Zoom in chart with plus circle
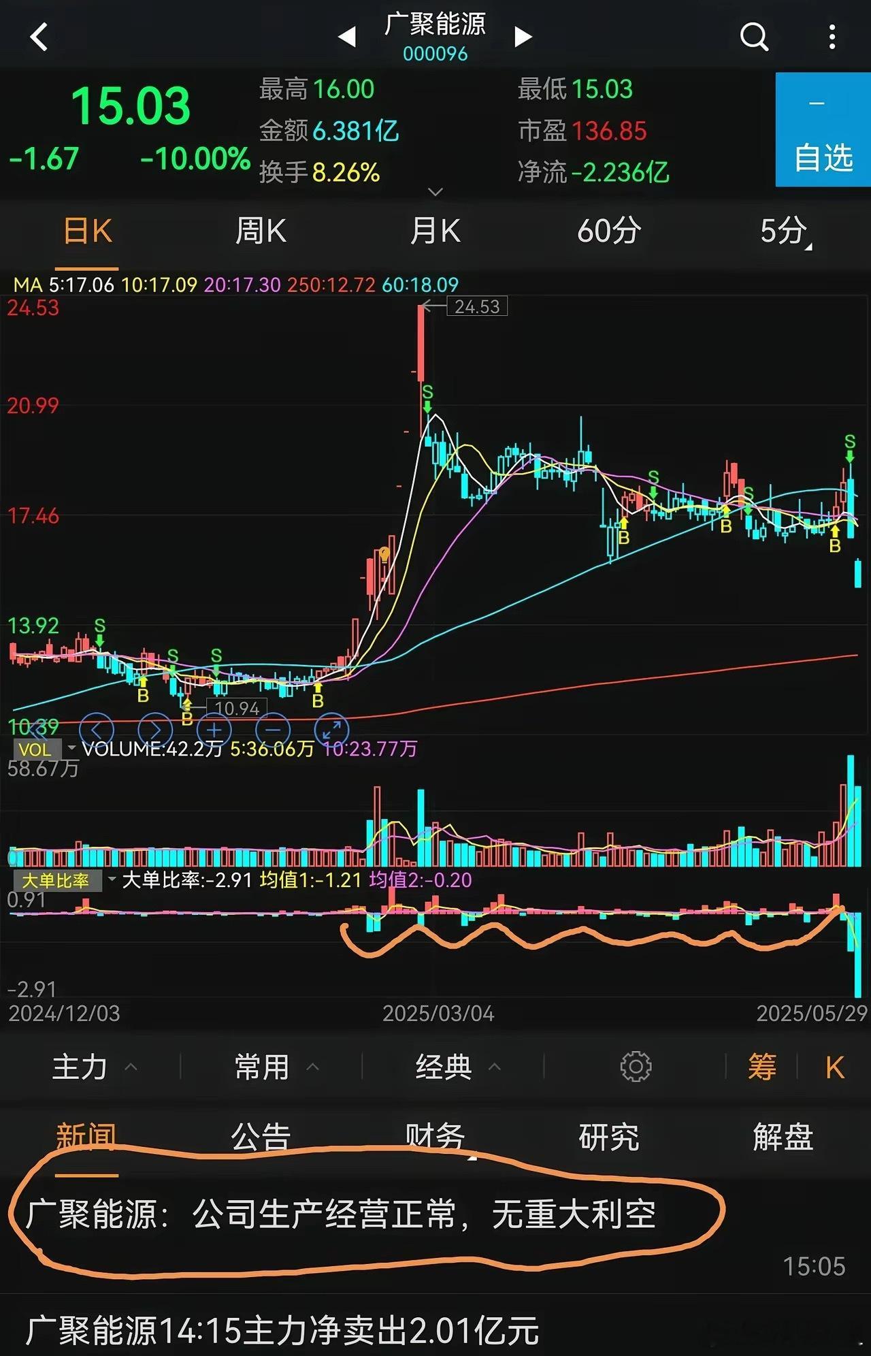This screenshot has height=1356, width=871. (214, 730)
